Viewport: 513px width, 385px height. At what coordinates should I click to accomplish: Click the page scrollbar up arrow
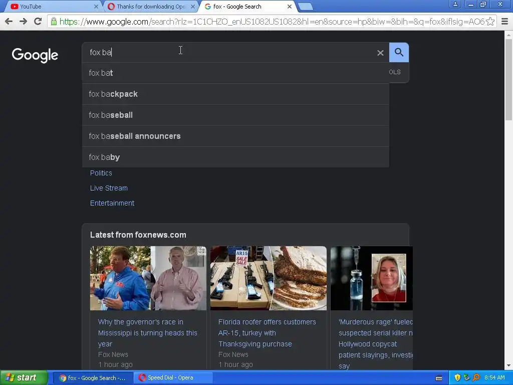509,35
